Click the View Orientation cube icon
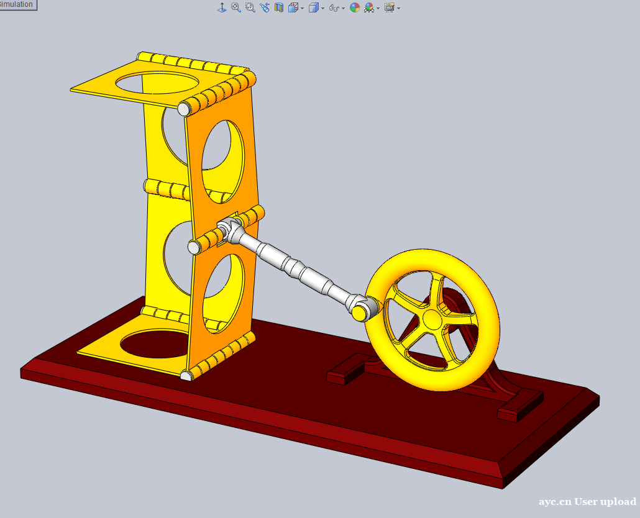 point(293,7)
